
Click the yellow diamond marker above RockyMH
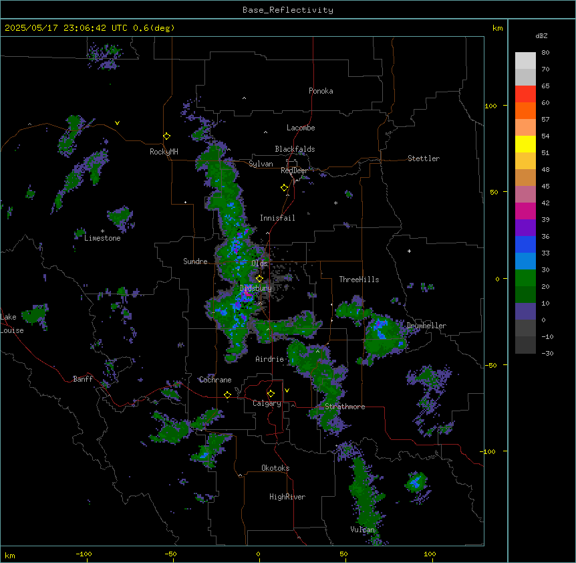click(x=167, y=136)
